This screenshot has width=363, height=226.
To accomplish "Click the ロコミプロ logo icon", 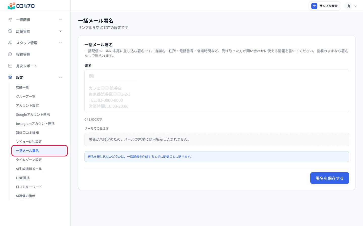I will [12, 6].
